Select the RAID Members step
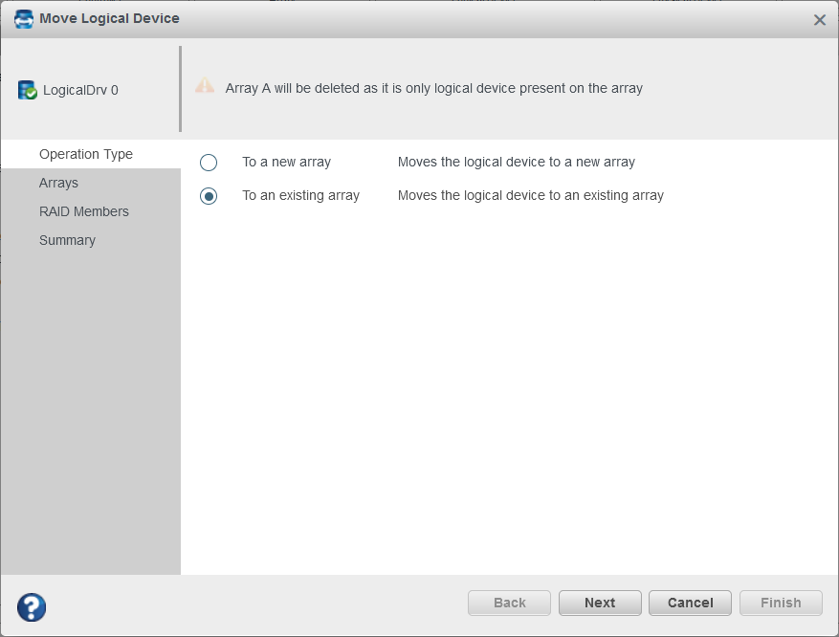This screenshot has height=637, width=839. tap(84, 211)
